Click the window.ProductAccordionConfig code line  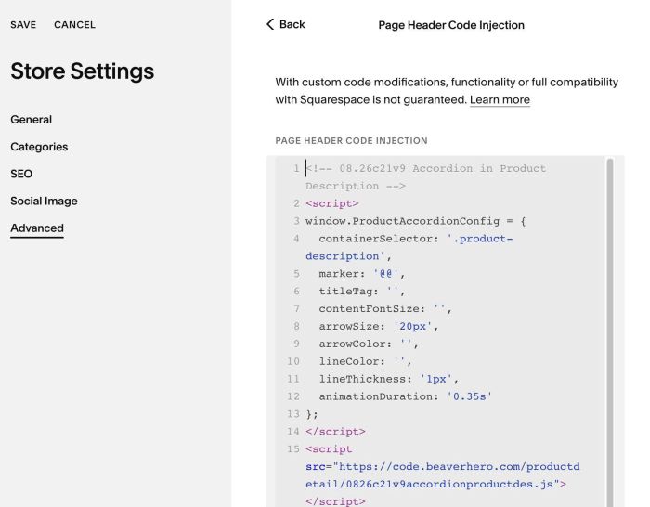415,221
